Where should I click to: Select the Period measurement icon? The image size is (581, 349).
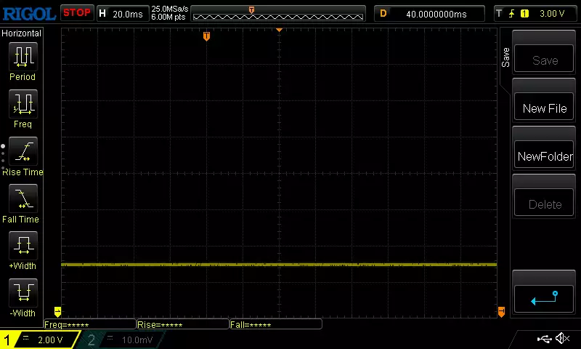click(23, 56)
